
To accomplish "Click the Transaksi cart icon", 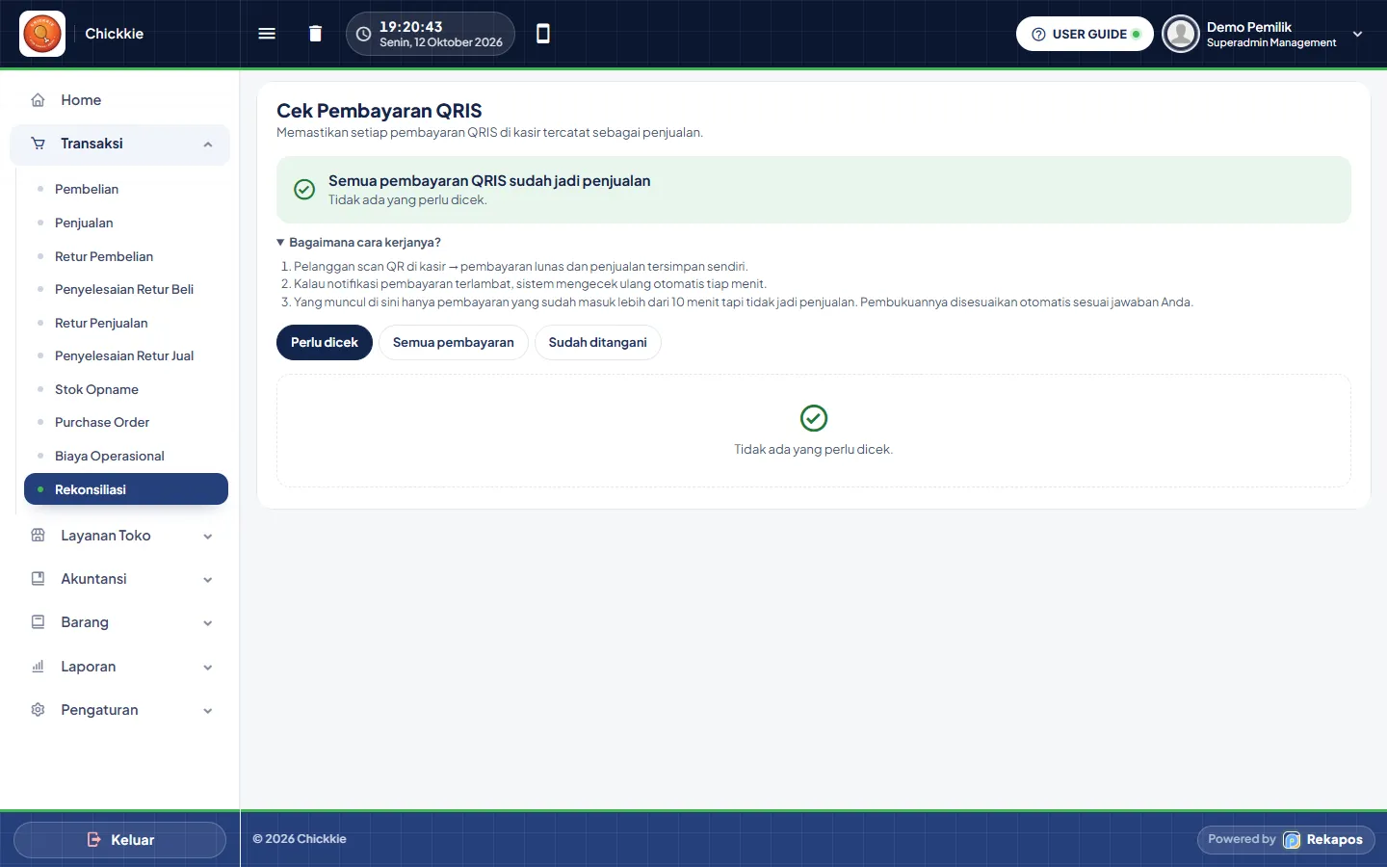I will (x=39, y=144).
